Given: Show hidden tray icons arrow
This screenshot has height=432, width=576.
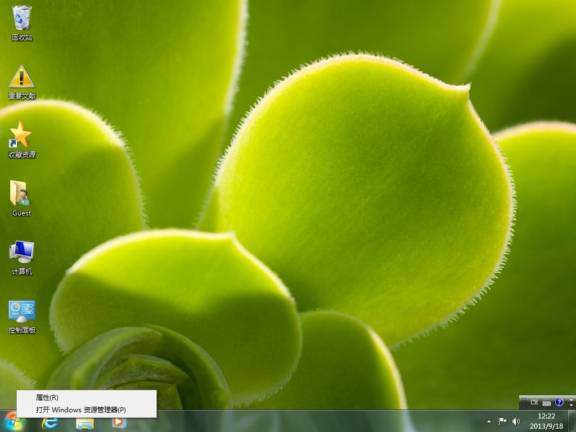Looking at the screenshot, I should (489, 421).
